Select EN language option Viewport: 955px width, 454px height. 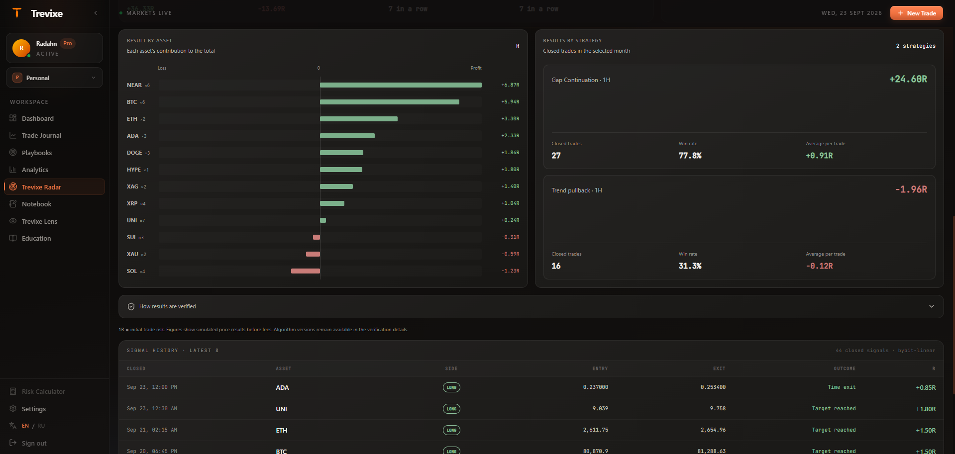coord(25,426)
